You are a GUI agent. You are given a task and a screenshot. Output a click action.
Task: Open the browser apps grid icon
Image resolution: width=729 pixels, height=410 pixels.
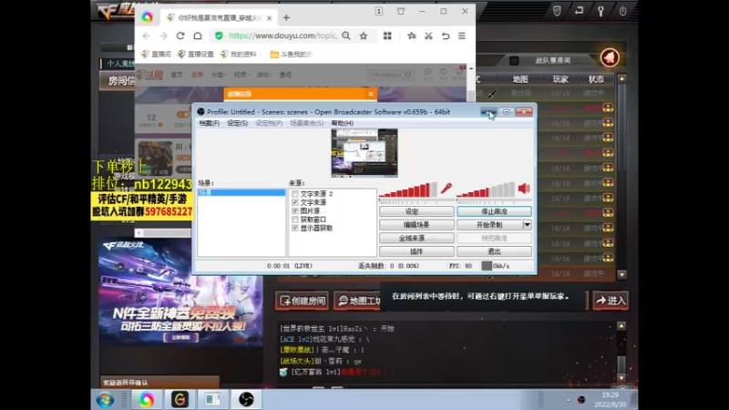tap(387, 36)
